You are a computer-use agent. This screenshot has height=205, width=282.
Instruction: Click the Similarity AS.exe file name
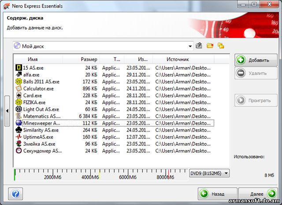tap(41, 130)
